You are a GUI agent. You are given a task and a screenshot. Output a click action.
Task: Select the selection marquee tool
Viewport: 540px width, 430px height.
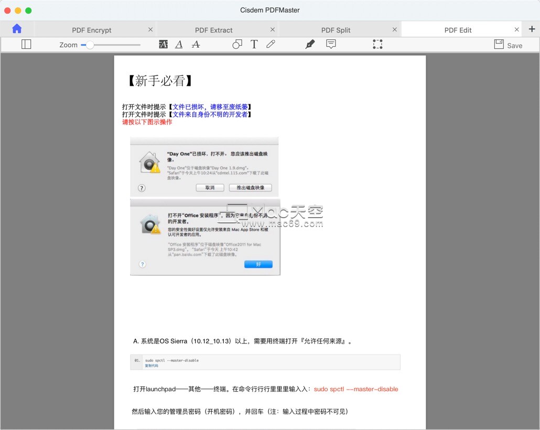point(377,44)
